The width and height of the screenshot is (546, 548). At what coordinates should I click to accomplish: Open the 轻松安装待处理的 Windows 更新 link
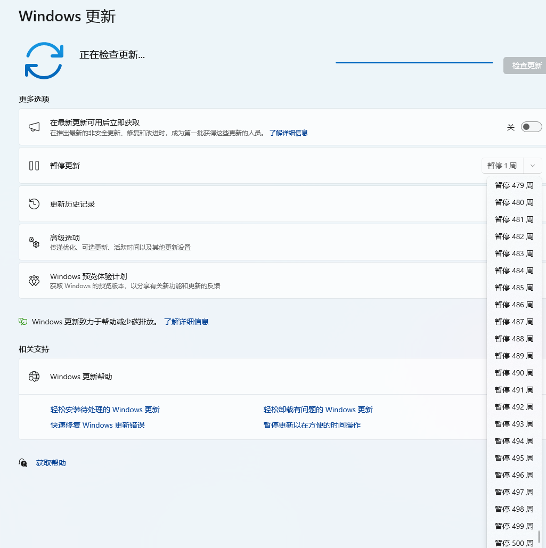(105, 410)
